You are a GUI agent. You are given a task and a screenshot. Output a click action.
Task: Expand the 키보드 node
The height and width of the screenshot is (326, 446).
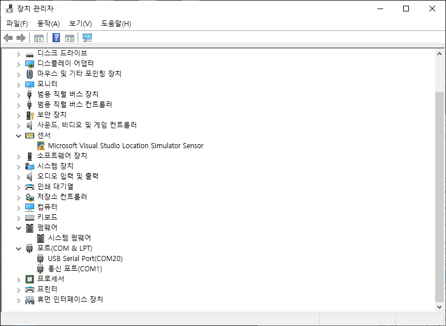[19, 218]
